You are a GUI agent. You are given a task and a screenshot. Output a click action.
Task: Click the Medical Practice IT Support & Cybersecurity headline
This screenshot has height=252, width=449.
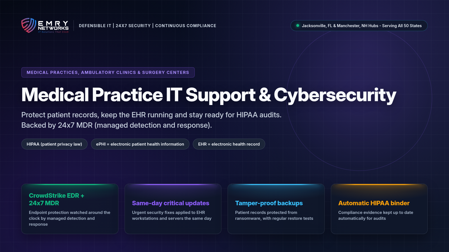pos(209,95)
